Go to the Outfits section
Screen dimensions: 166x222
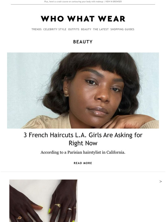[x=74, y=29]
